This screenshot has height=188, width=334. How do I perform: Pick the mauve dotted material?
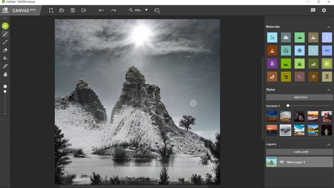point(300,77)
